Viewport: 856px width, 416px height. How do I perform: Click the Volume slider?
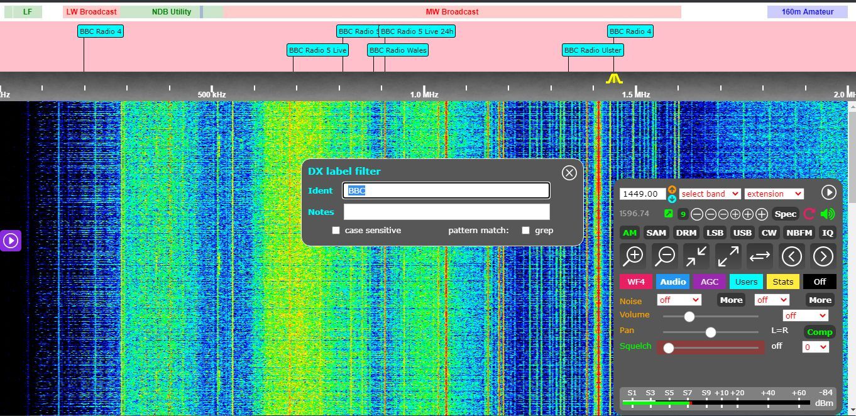click(x=711, y=316)
